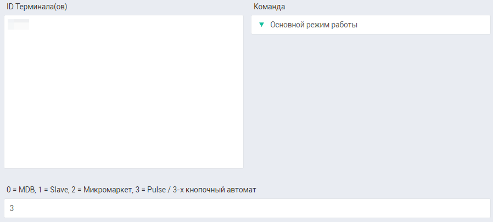Select the blurred terminal ID entry
Image resolution: width=493 pixels, height=222 pixels.
tap(18, 24)
